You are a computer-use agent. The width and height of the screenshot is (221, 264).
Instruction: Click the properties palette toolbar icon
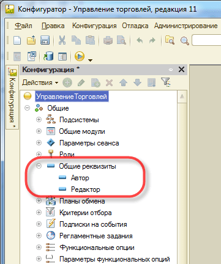62,57
